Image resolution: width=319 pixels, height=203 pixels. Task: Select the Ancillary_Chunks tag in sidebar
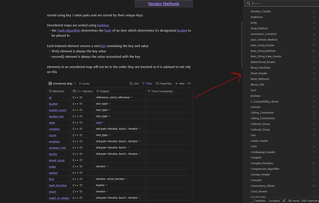tap(261, 12)
